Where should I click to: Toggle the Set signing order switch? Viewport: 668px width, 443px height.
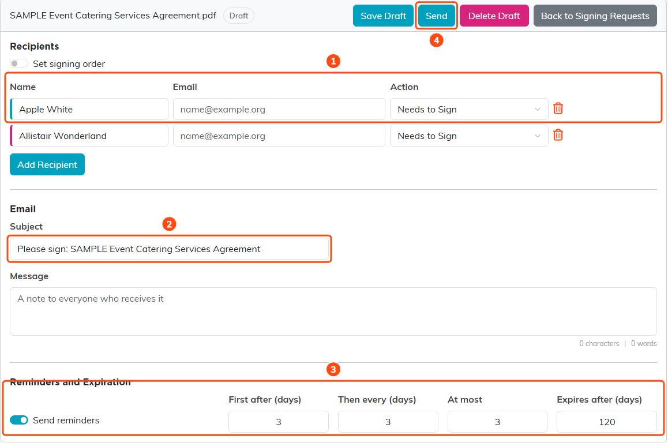click(18, 63)
